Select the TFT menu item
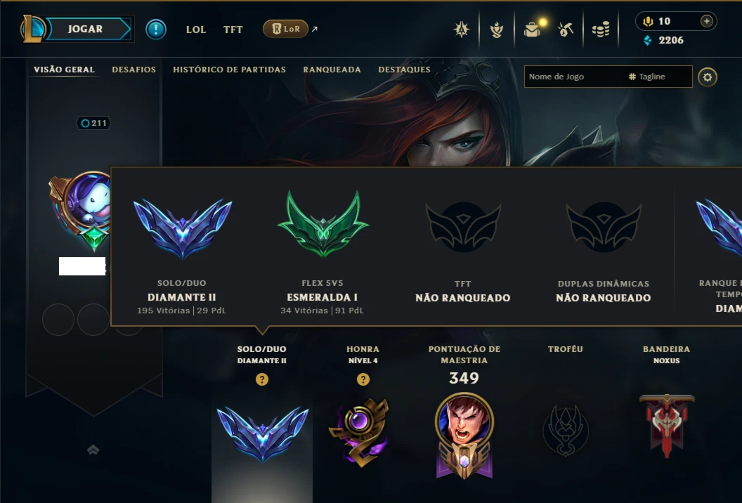Viewport: 742px width, 503px height. click(233, 30)
